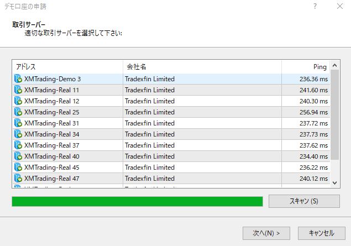Select the XMTrading-Real 37 server

click(x=171, y=145)
